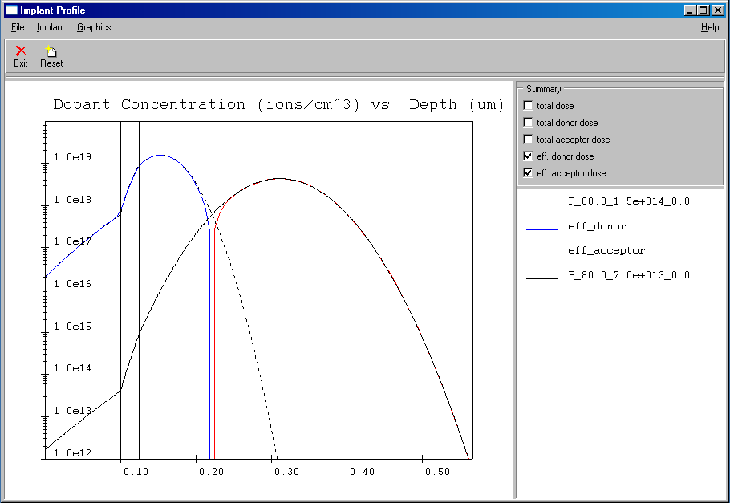
Task: Click the 0.30 x-axis depth label
Action: click(287, 472)
